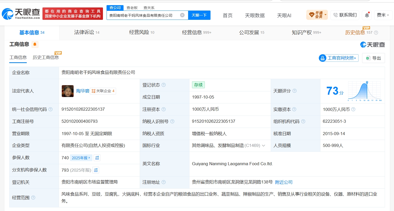The image size is (394, 211).
Task: Open the 2025年报 report dropdown
Action: [x=81, y=158]
